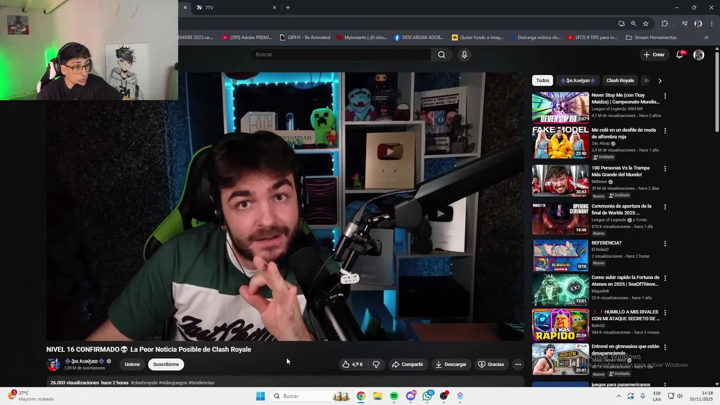Screen dimensions: 720x405
Task: Open OBS Studio from the taskbar
Action: click(444, 396)
